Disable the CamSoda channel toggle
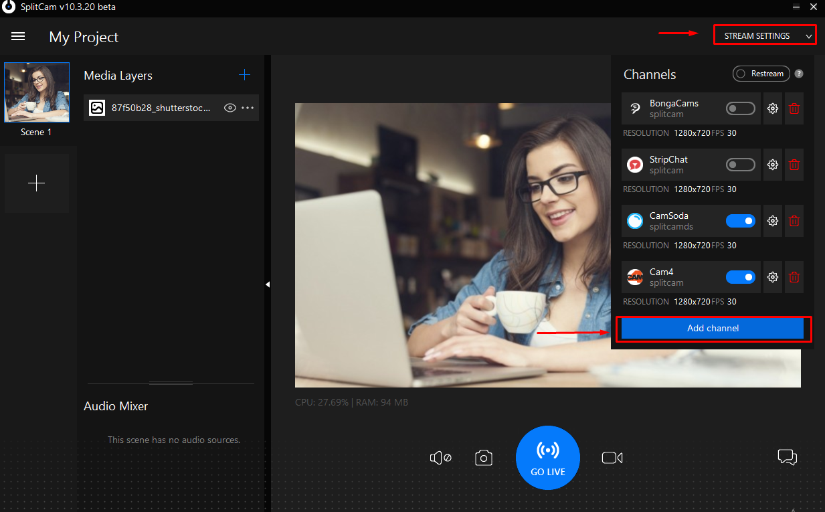The image size is (825, 512). tap(741, 221)
